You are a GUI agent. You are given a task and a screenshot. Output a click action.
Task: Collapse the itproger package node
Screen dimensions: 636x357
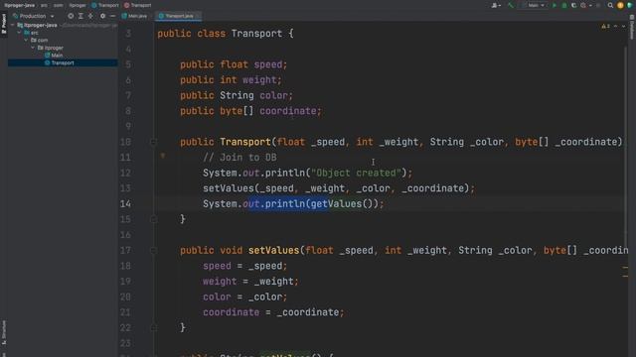click(x=33, y=48)
